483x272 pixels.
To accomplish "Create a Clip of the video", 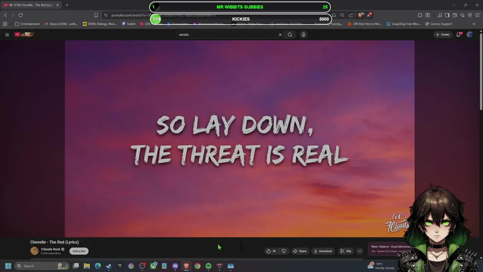I will (345, 251).
